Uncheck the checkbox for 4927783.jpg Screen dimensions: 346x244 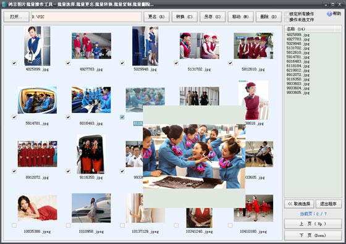pos(68,63)
